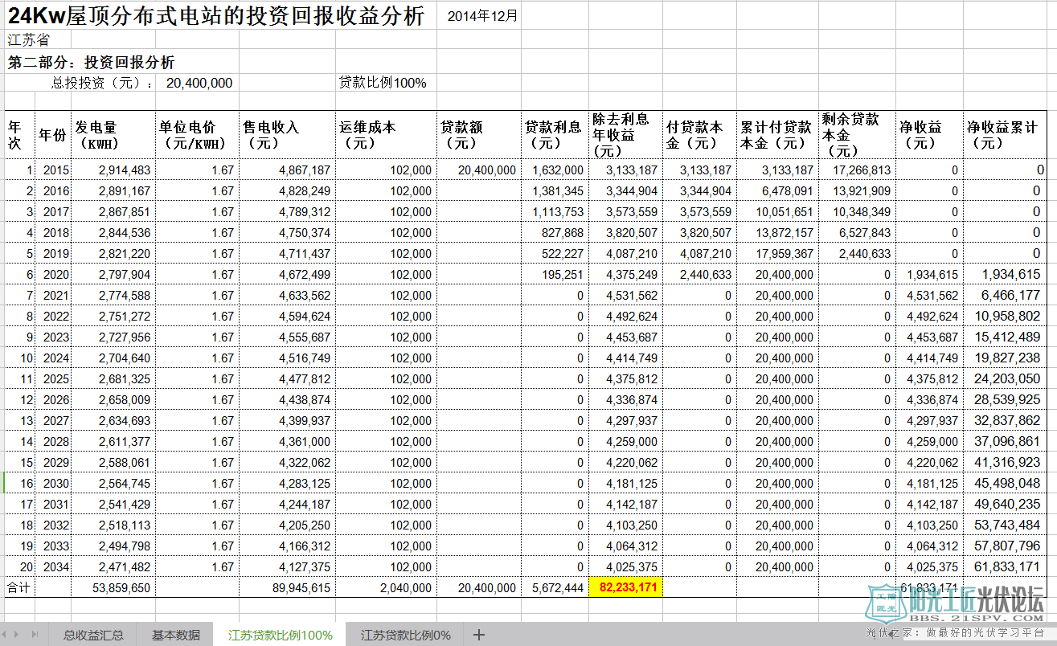Image resolution: width=1057 pixels, height=646 pixels.
Task: Select the final cumulative value 61,833,171 in 2034 row
Action: coord(1005,567)
